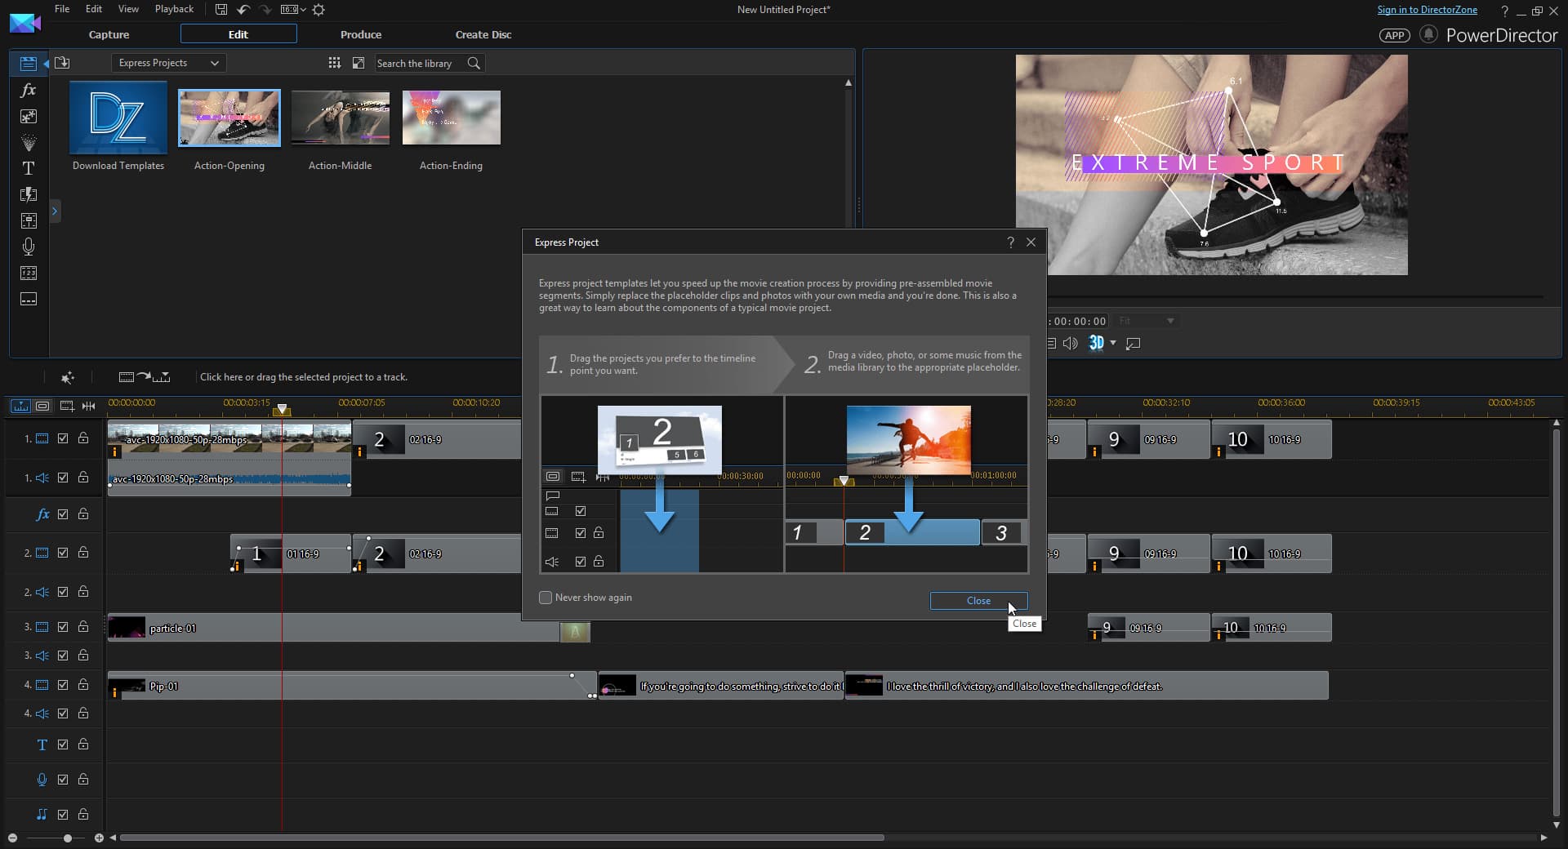Switch to the Produce tab
The height and width of the screenshot is (849, 1568).
point(361,34)
